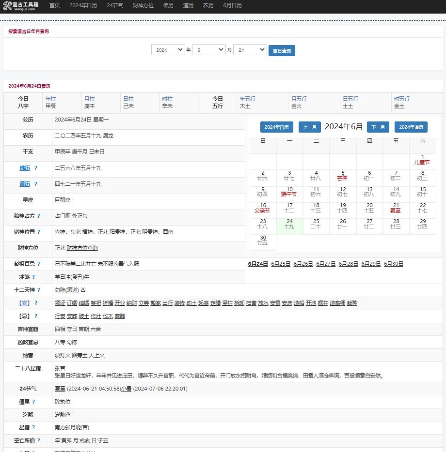The width and height of the screenshot is (446, 452).
Task: Follow the 财神方位查询 link
Action: click(82, 248)
